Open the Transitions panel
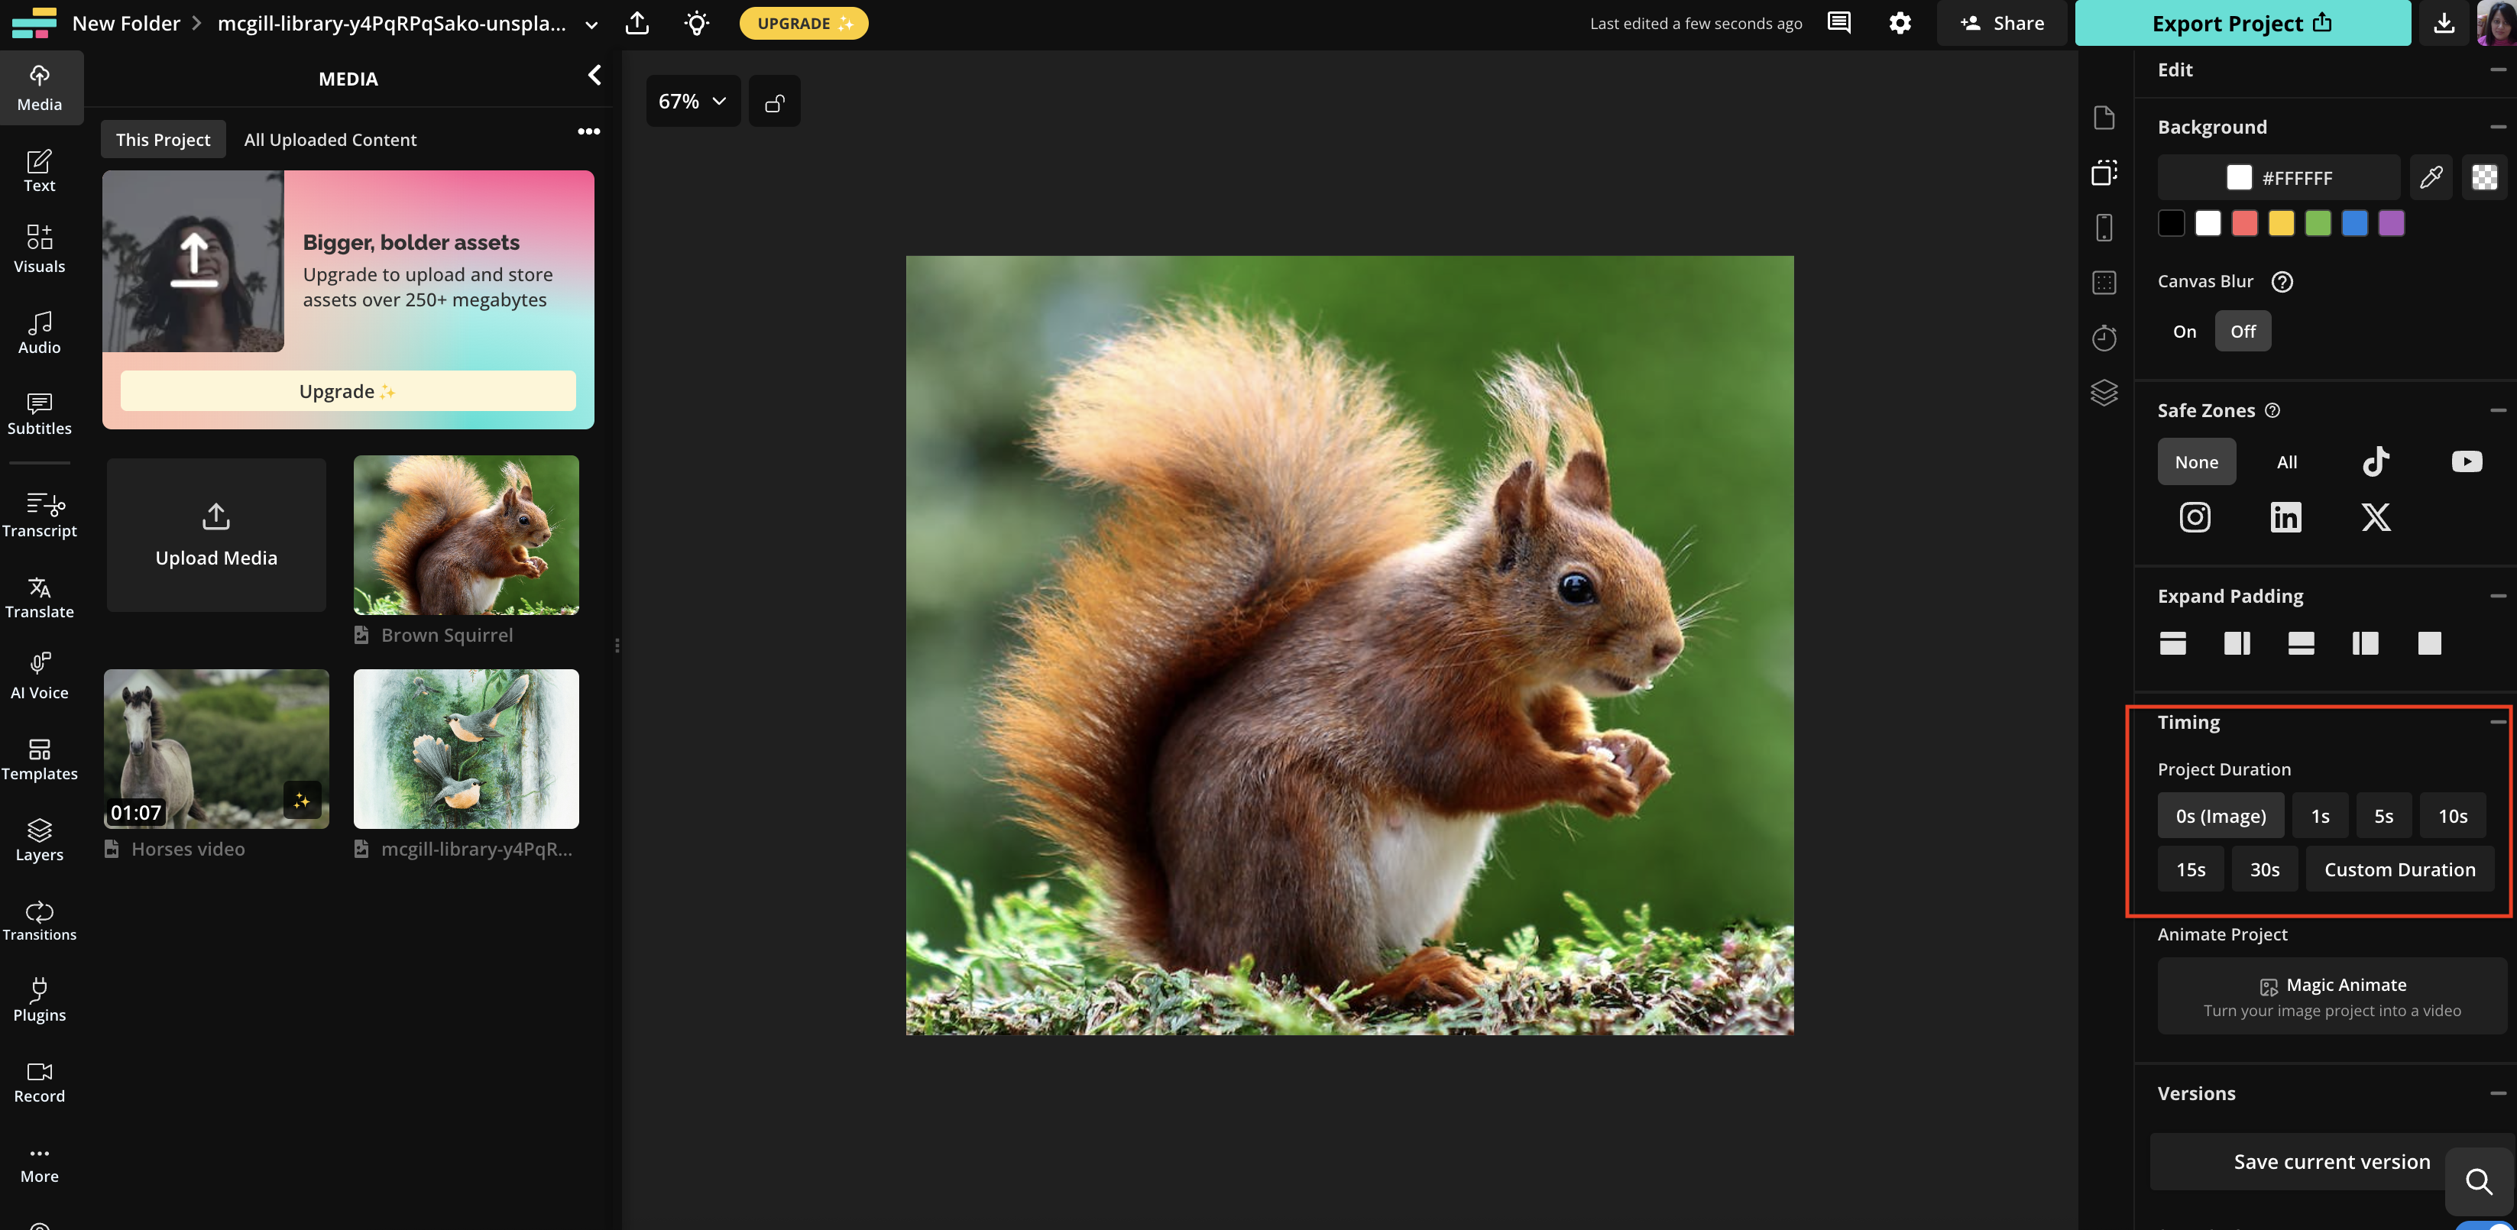 click(39, 921)
